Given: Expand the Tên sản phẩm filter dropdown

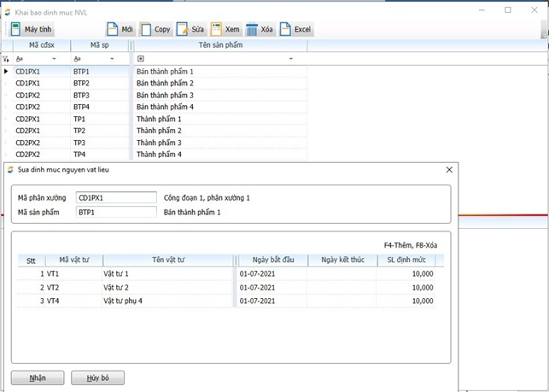Looking at the screenshot, I should point(290,59).
